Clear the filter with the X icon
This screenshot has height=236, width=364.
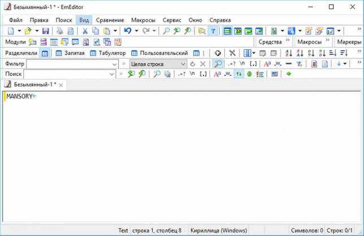[x=203, y=64]
